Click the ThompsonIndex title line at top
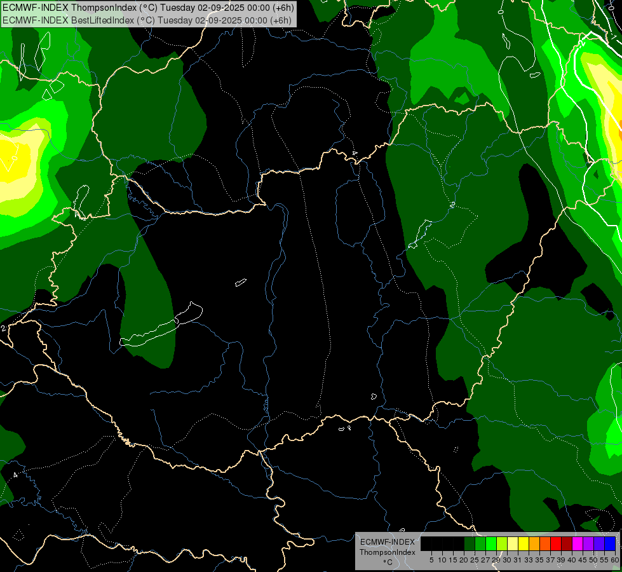622x572 pixels. pos(148,8)
